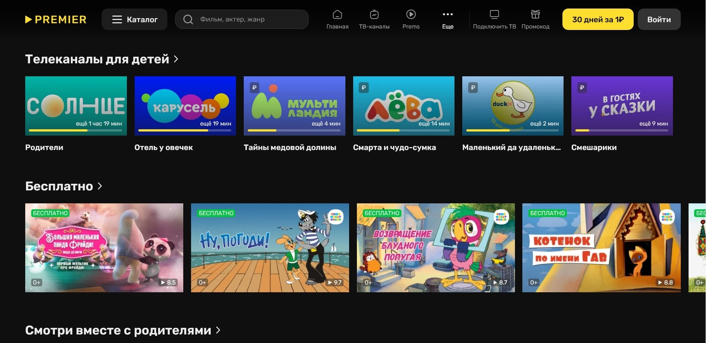Click the Войти login button

point(659,19)
